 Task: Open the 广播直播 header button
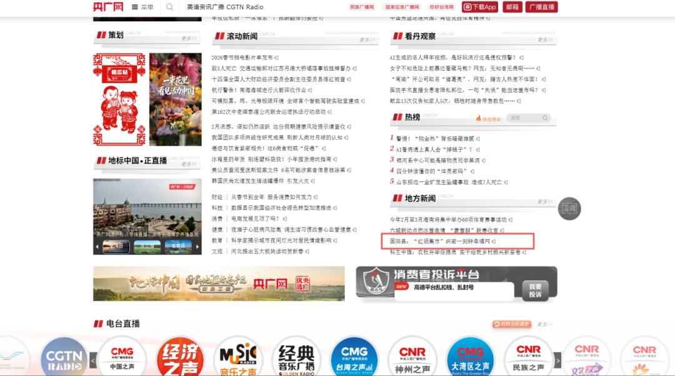click(x=541, y=7)
